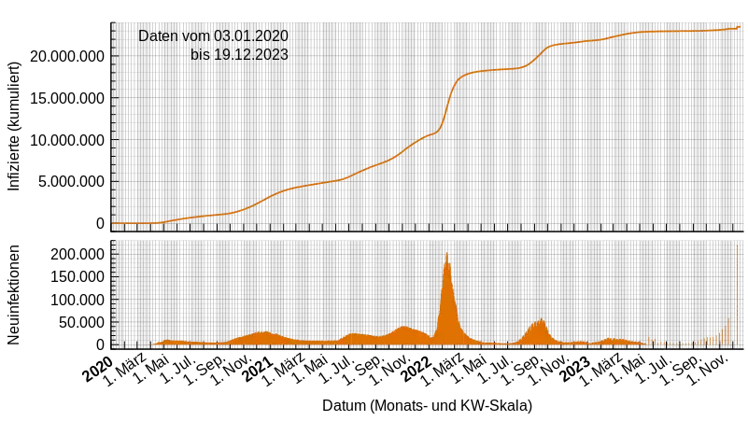Click the "Daten vom 03.01.2020" annotation text

coord(213,35)
